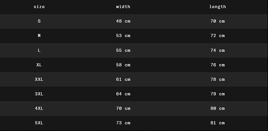This screenshot has height=131, width=268.
Task: Click the L size label
Action: [39, 50]
